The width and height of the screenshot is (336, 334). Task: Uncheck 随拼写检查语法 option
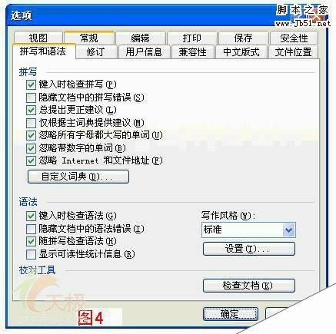[31, 241]
